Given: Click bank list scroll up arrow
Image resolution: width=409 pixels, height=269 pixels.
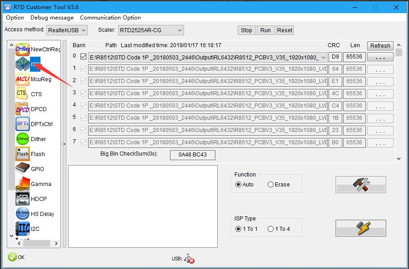Looking at the screenshot, I should [399, 45].
